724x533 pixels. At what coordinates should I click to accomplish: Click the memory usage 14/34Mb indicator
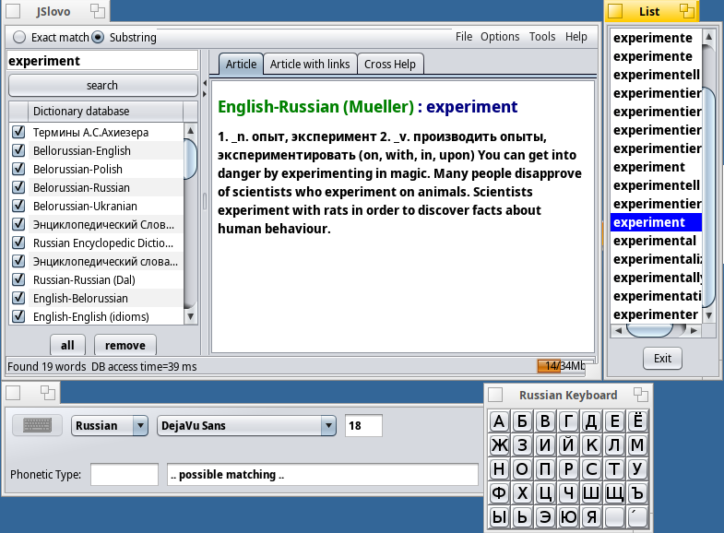561,366
